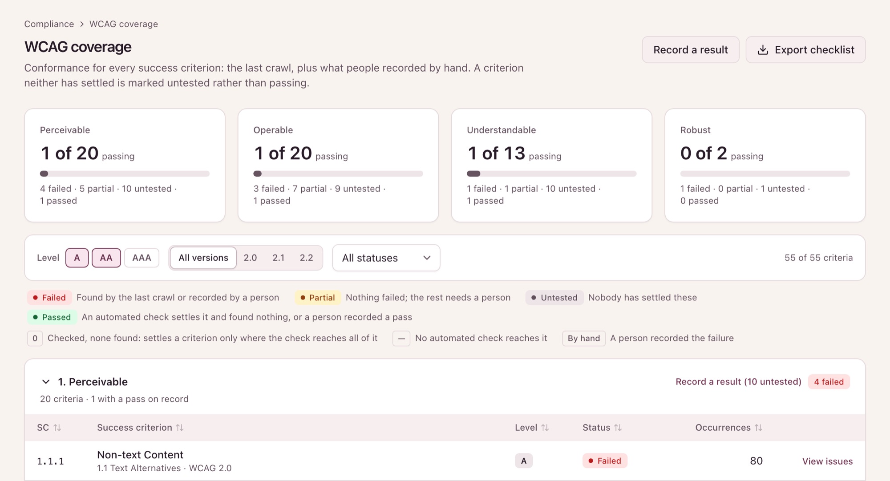Collapse the 1. Perceivable section
This screenshot has height=481, width=890.
(x=46, y=382)
